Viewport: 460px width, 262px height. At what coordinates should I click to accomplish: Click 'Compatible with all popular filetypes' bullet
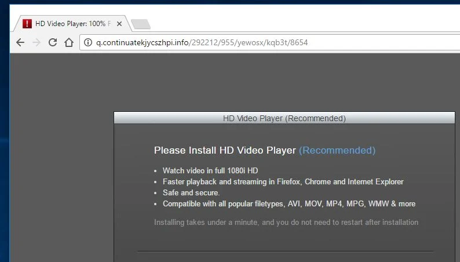click(x=289, y=203)
